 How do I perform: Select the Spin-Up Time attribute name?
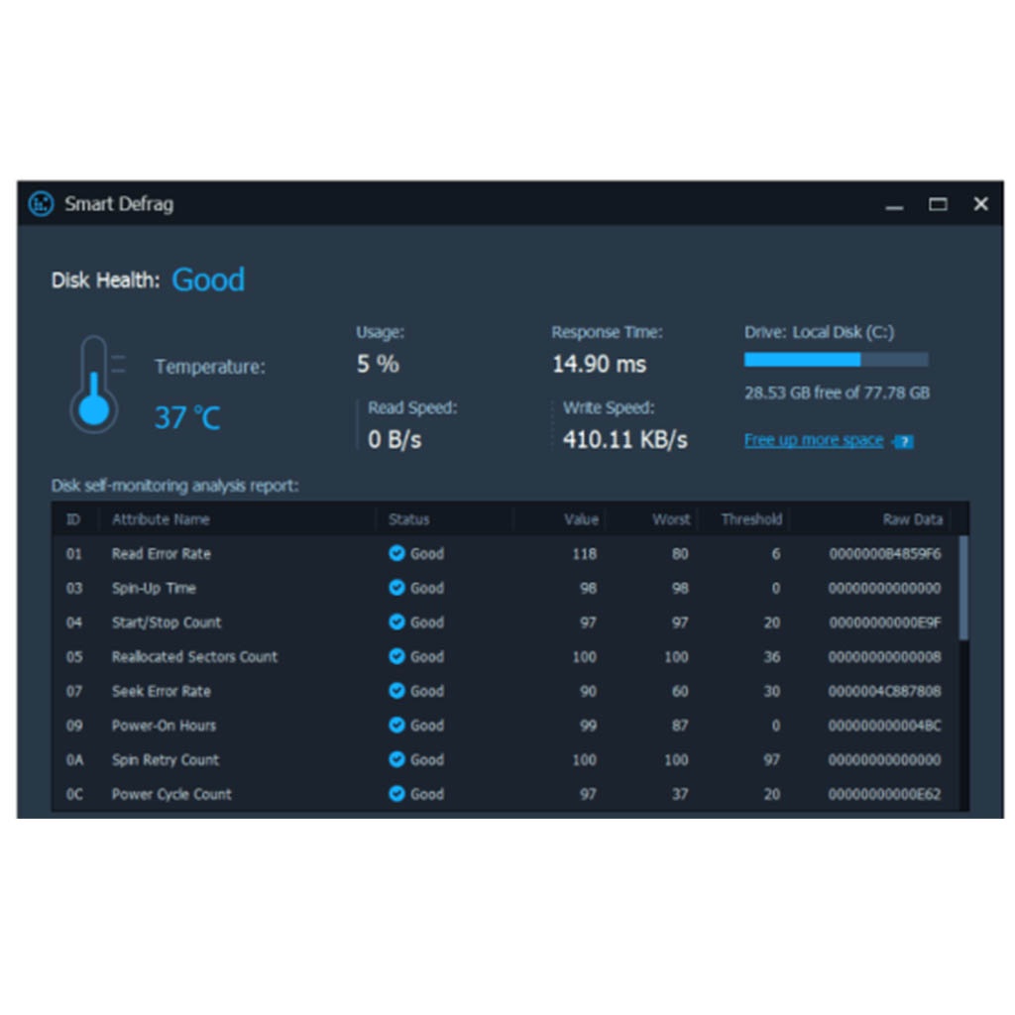(x=154, y=589)
